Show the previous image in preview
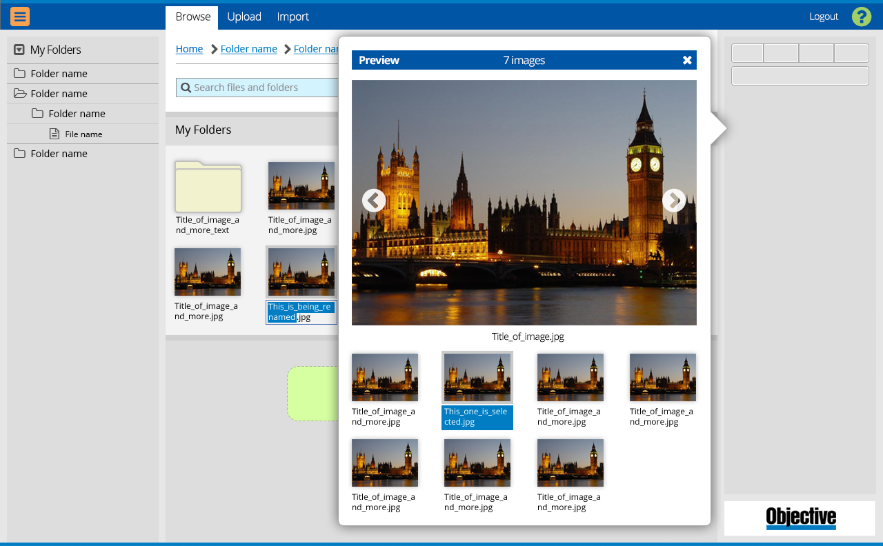 point(374,201)
